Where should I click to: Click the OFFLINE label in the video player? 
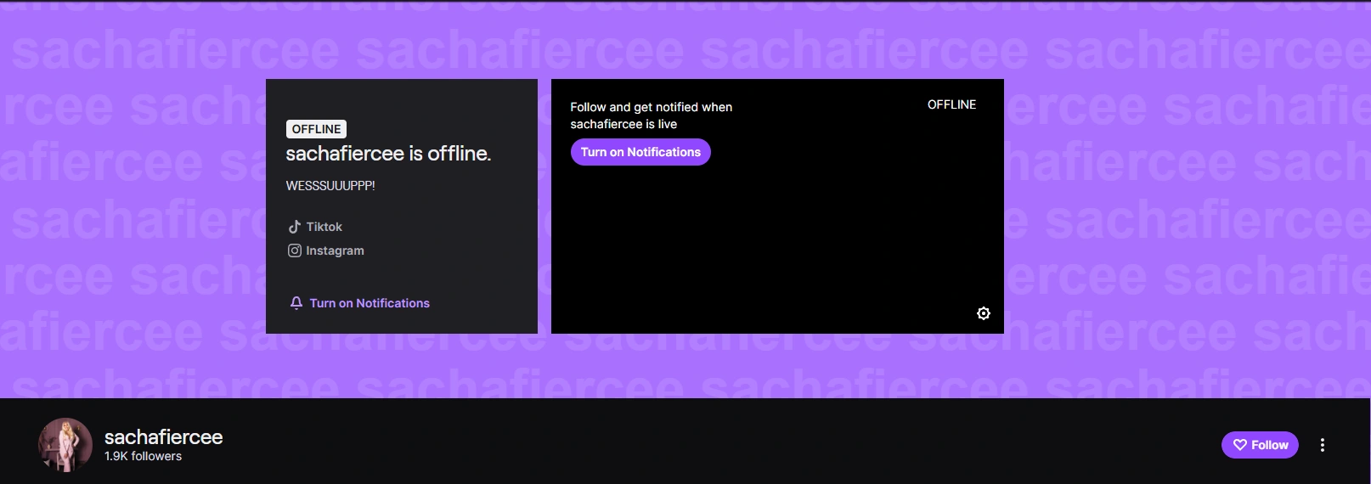tap(951, 104)
